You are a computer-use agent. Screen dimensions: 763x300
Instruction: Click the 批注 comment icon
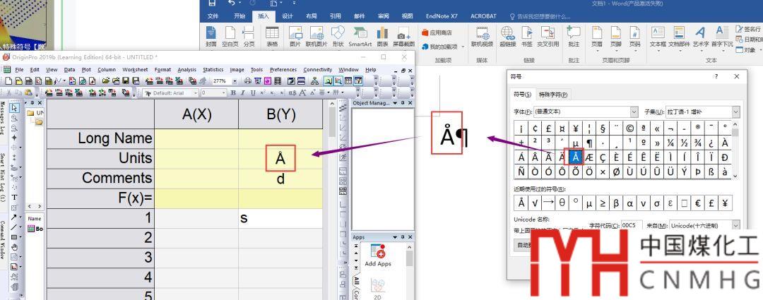coord(574,35)
